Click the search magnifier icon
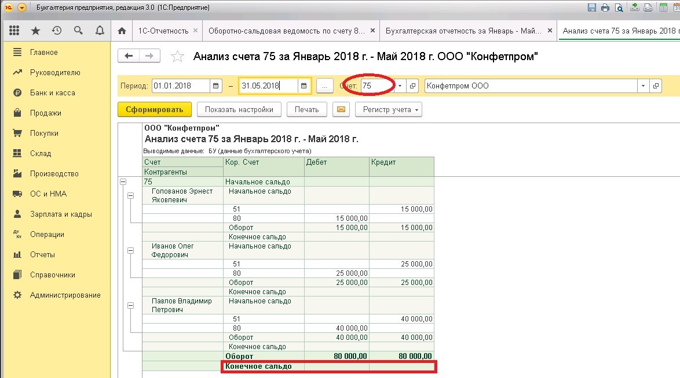 pyautogui.click(x=78, y=30)
